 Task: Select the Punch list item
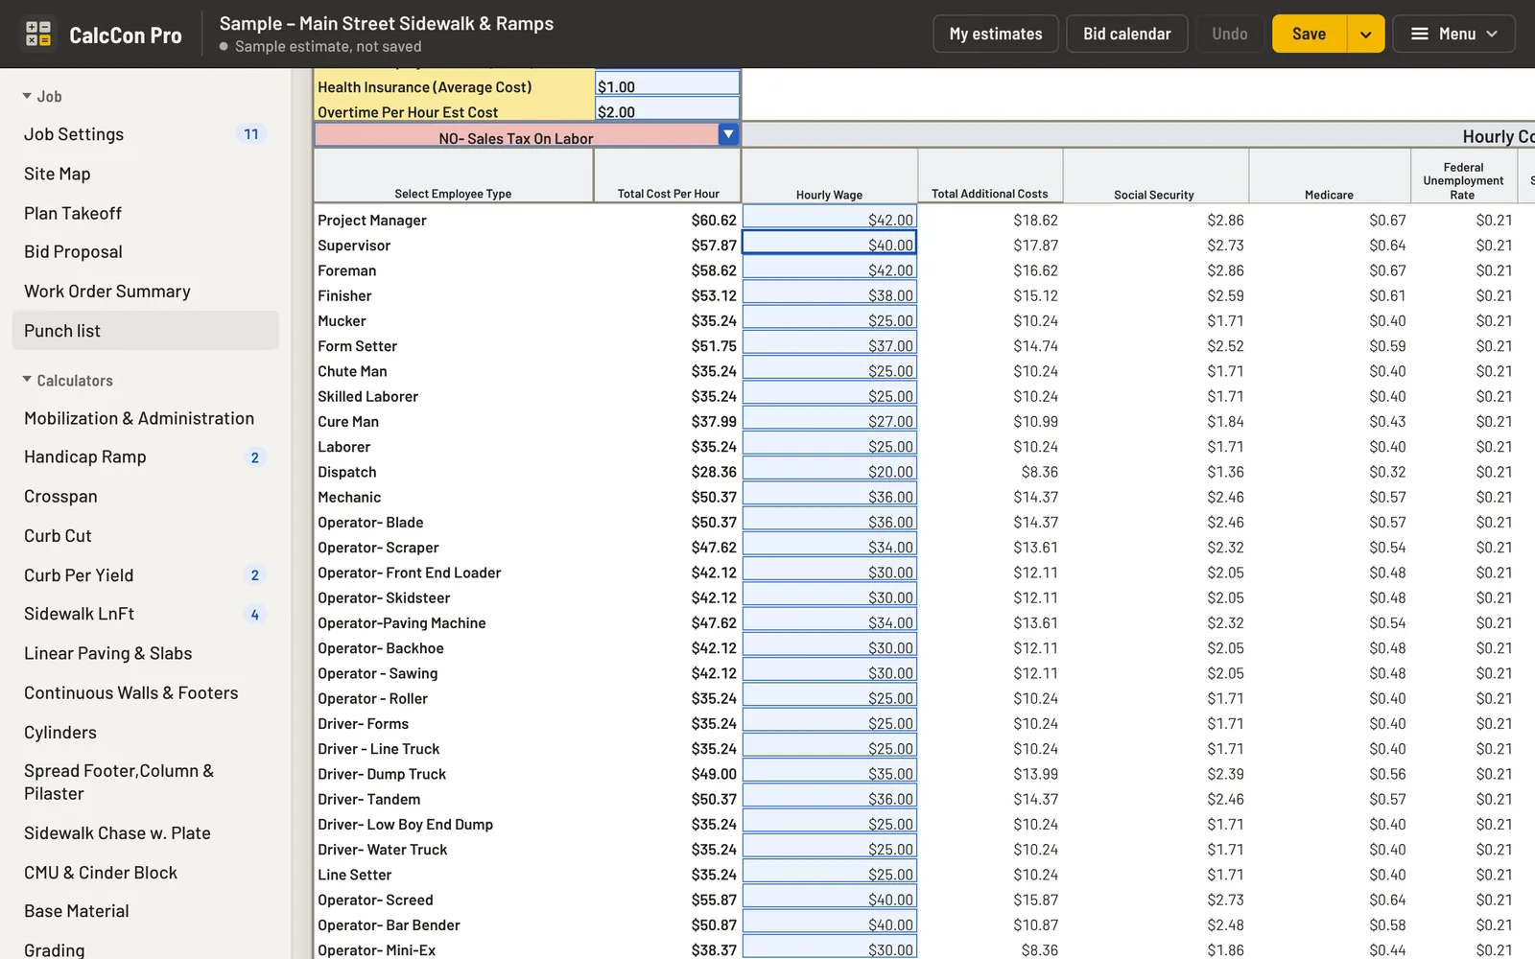pos(146,330)
